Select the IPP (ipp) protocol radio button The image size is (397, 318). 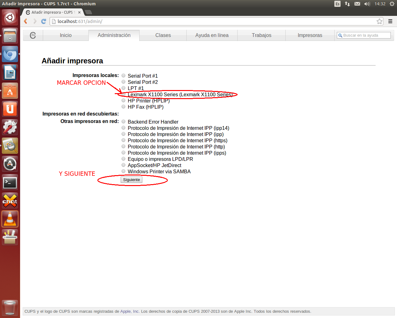pos(123,134)
